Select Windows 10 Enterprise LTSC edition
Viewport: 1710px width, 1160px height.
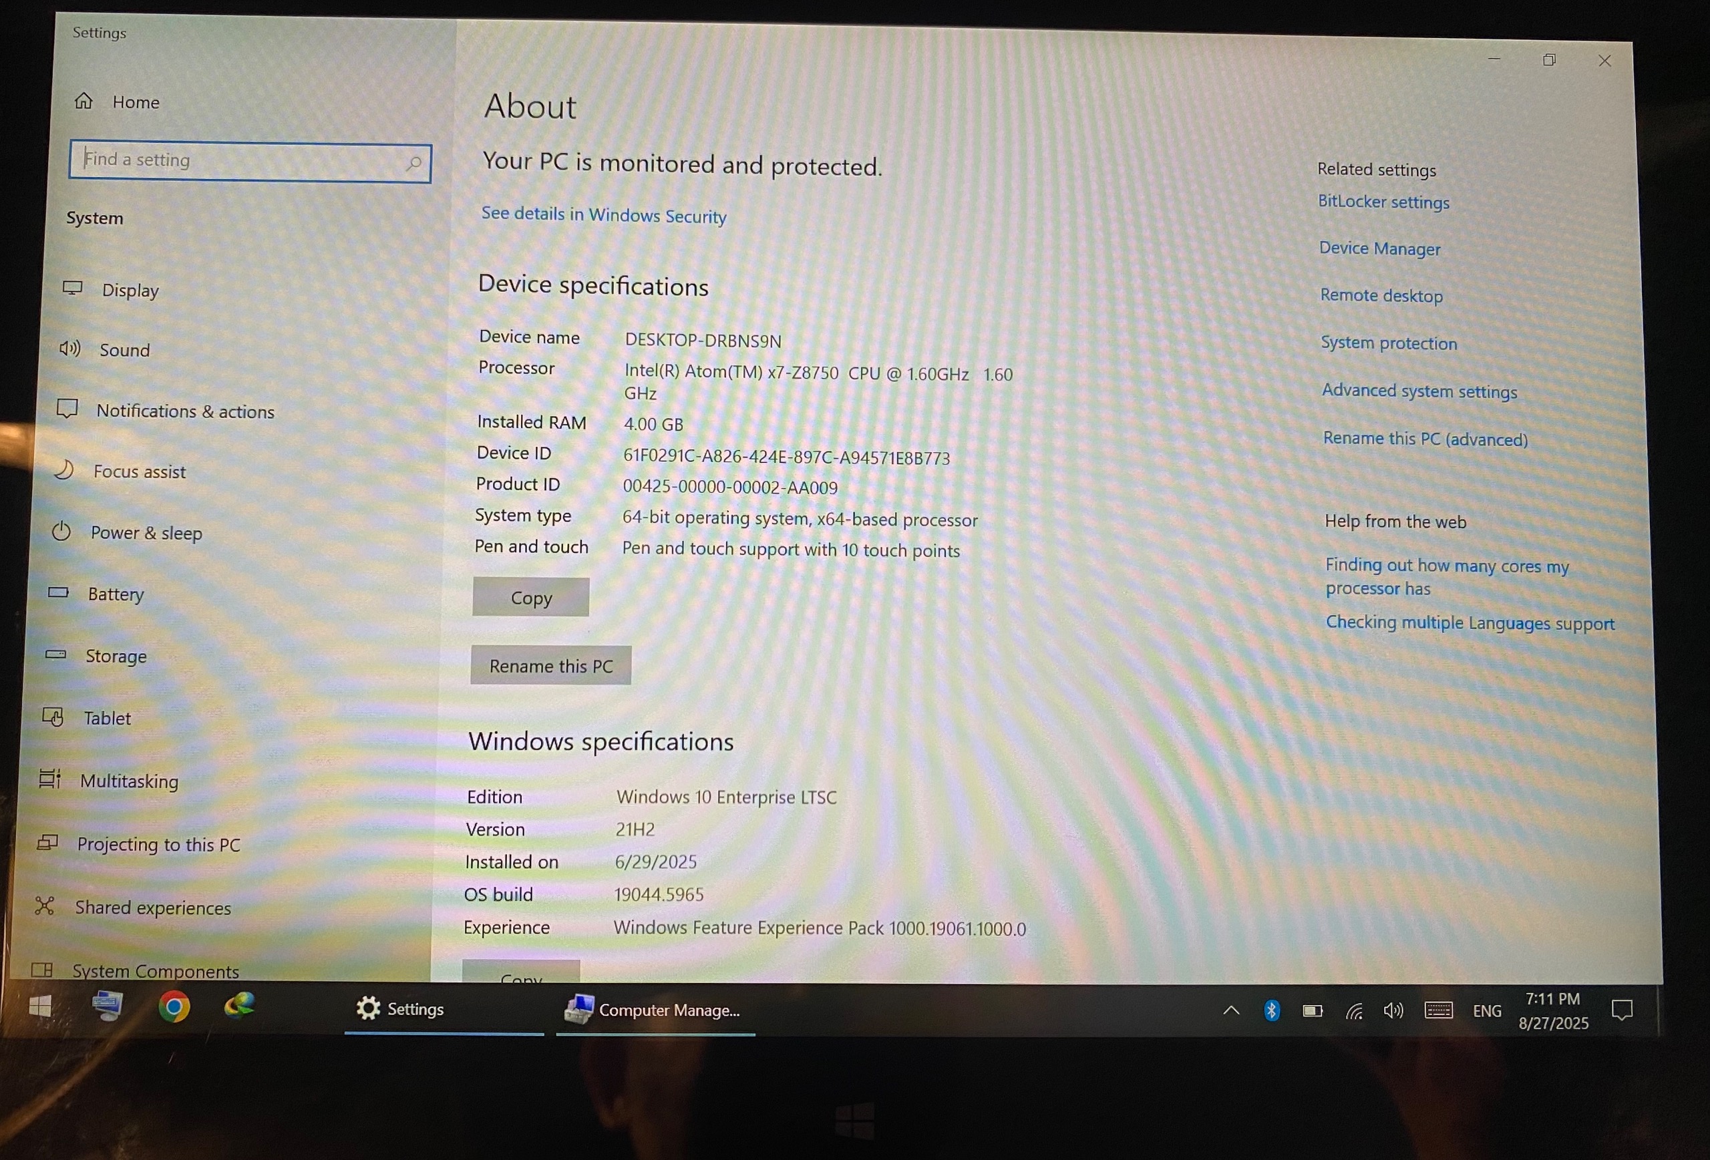click(726, 797)
